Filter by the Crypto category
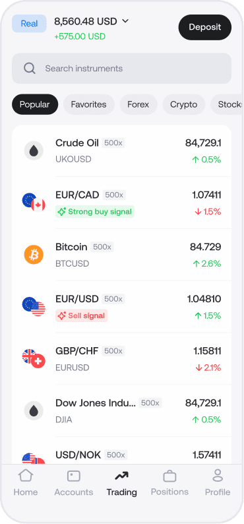The height and width of the screenshot is (524, 244). (x=183, y=104)
